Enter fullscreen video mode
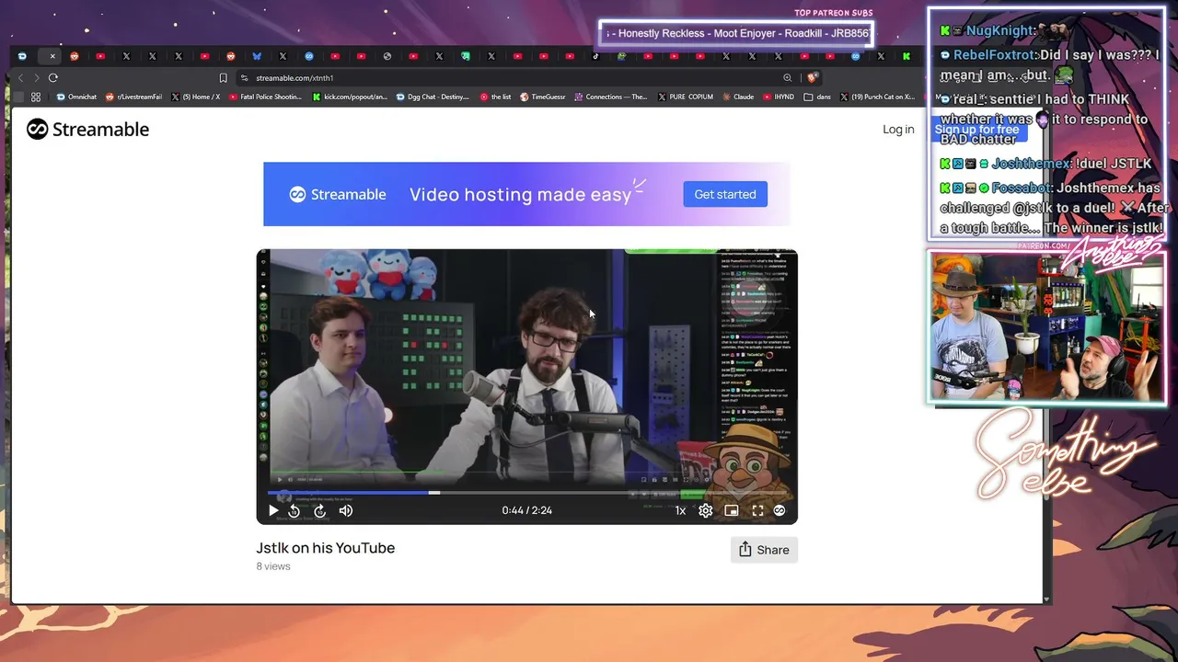 (757, 510)
